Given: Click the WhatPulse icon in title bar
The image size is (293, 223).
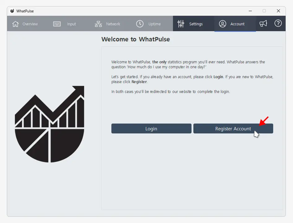Looking at the screenshot, I should pyautogui.click(x=12, y=11).
